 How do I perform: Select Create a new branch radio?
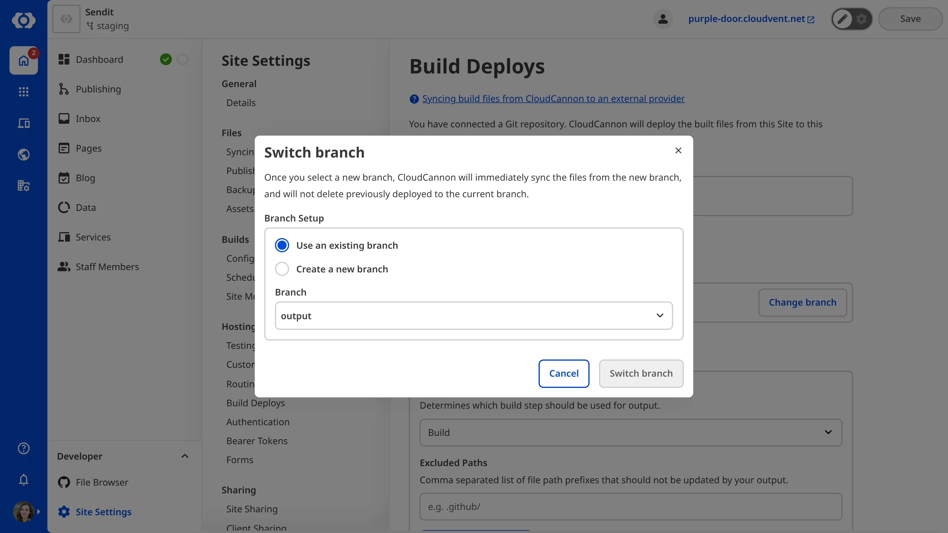[282, 269]
